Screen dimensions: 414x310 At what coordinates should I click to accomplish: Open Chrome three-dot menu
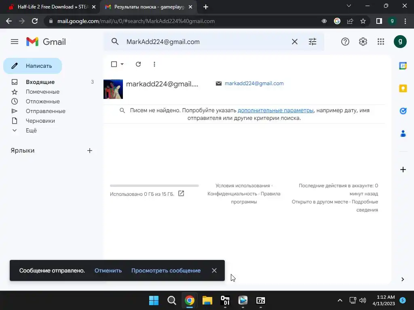click(405, 21)
